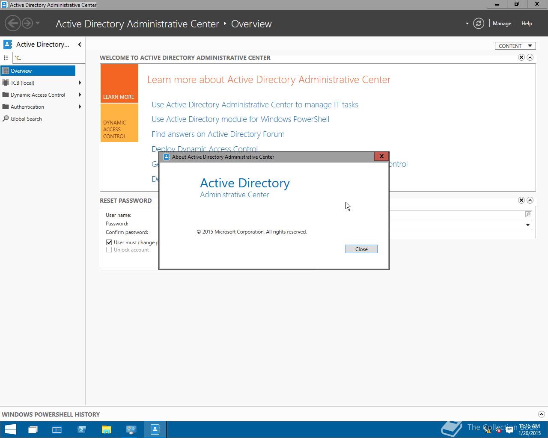
Task: Toggle 'User must change password' checkbox
Action: [109, 242]
